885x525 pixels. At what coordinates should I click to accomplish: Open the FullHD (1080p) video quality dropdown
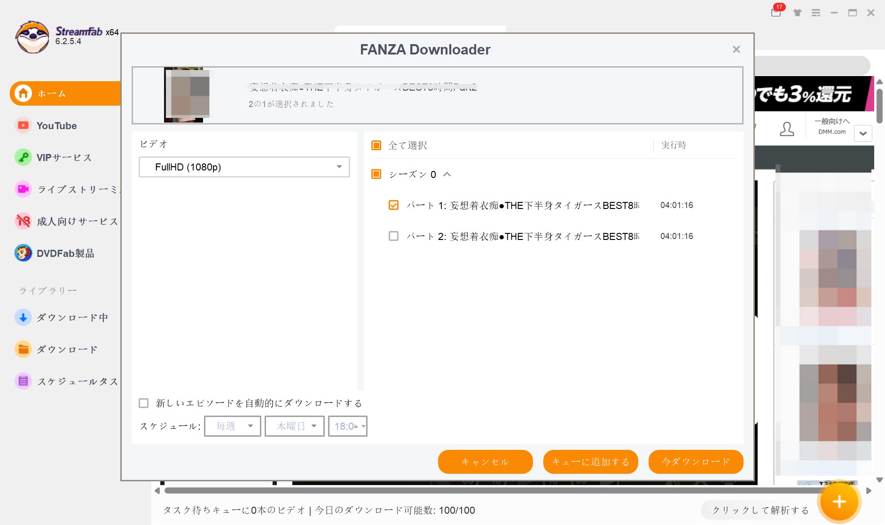tap(244, 167)
